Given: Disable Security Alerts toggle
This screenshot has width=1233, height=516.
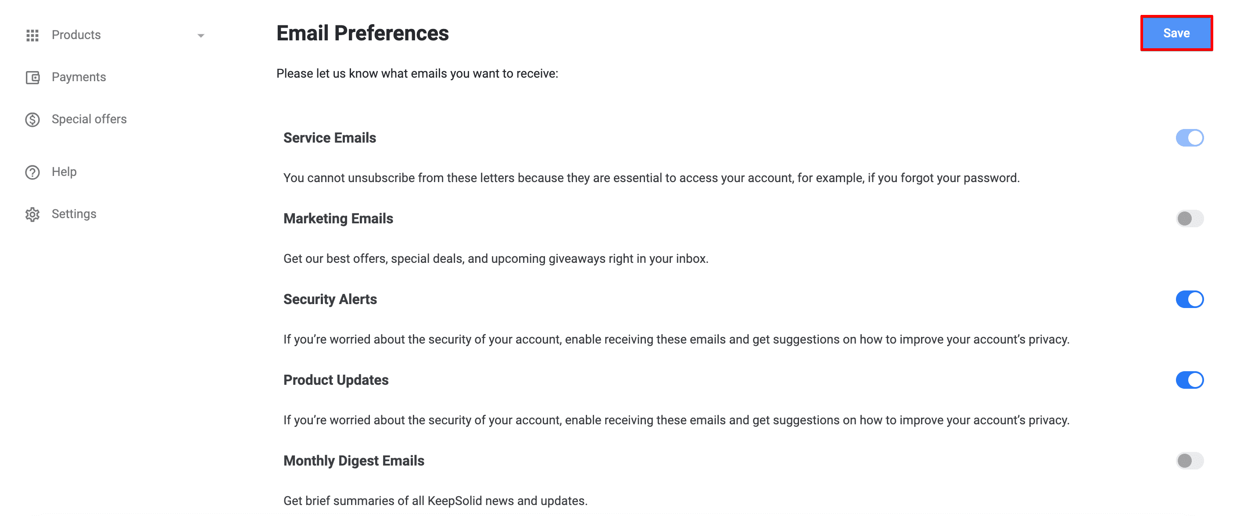Looking at the screenshot, I should click(1189, 299).
